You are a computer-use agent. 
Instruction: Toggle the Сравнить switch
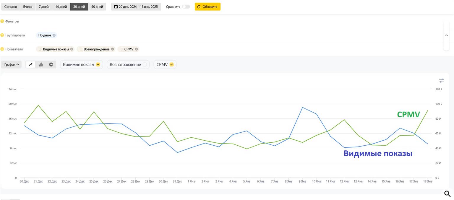pyautogui.click(x=186, y=6)
